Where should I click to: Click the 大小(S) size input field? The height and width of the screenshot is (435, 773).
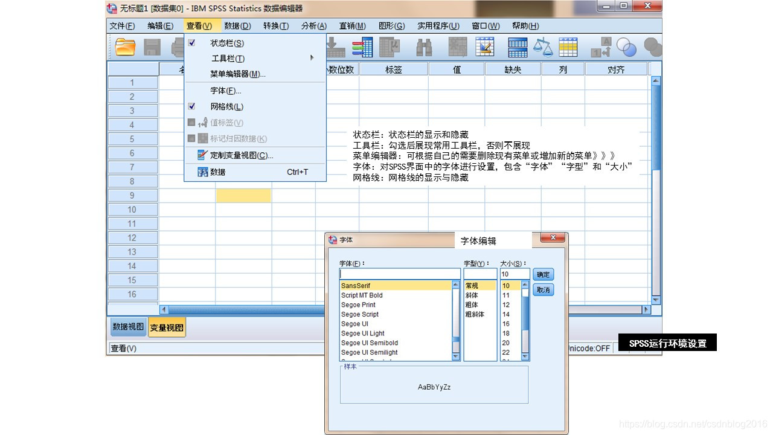click(x=515, y=274)
